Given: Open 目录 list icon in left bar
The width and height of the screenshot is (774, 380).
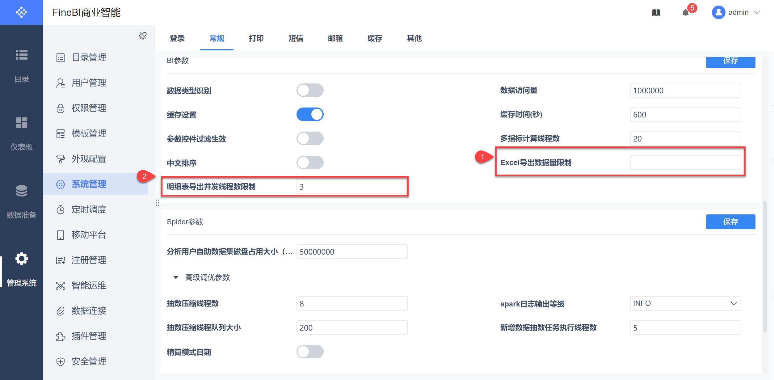Looking at the screenshot, I should (22, 55).
